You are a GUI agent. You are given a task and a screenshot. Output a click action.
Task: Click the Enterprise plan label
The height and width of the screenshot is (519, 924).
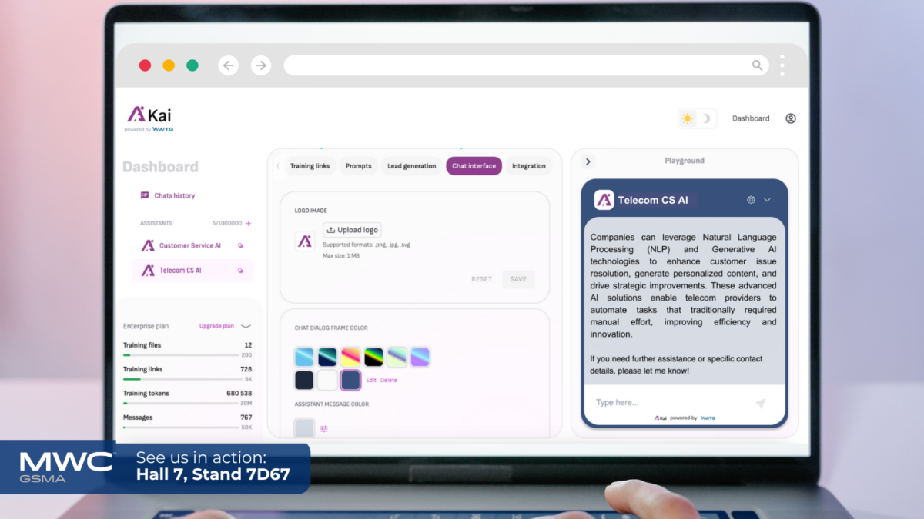(x=146, y=326)
